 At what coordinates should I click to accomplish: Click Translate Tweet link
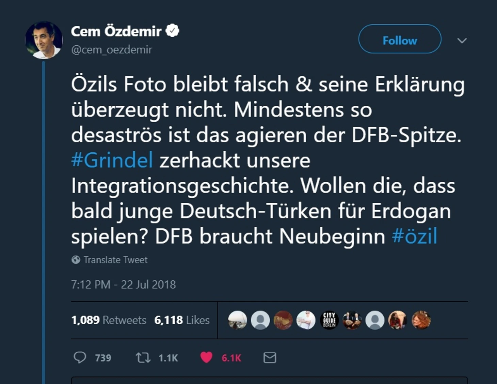(x=115, y=260)
